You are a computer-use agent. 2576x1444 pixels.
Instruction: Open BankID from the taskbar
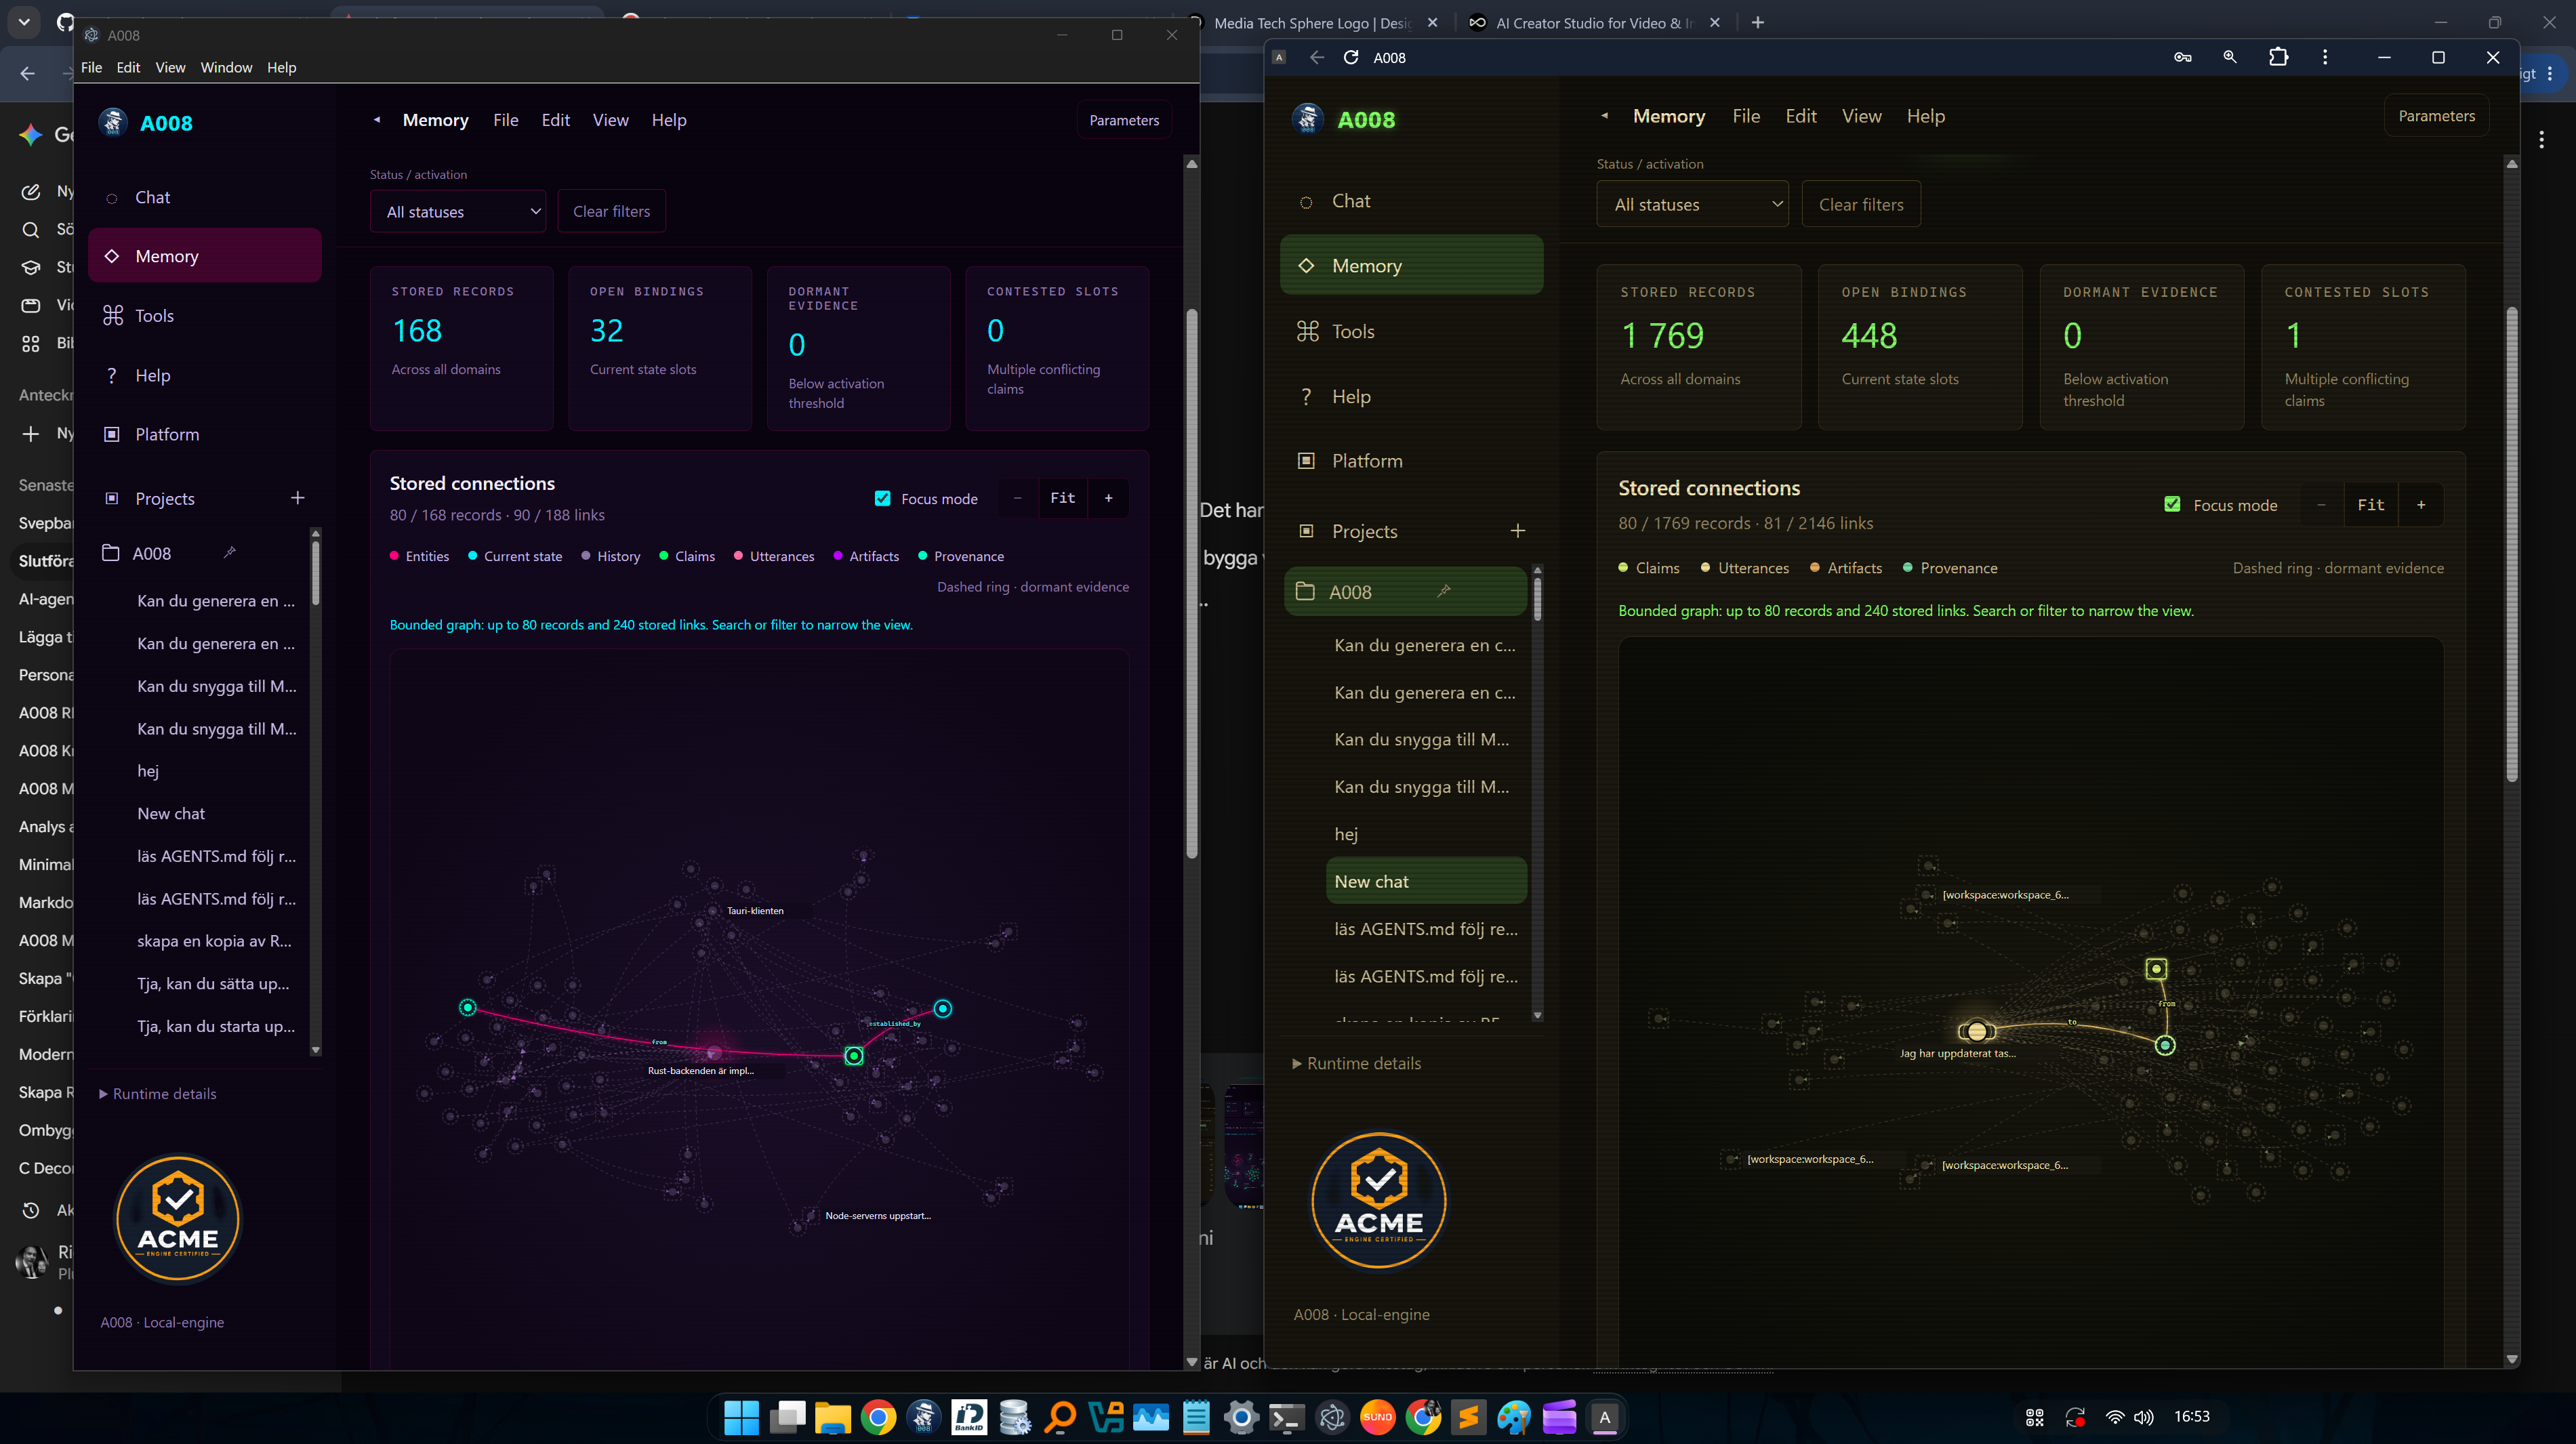[x=968, y=1417]
